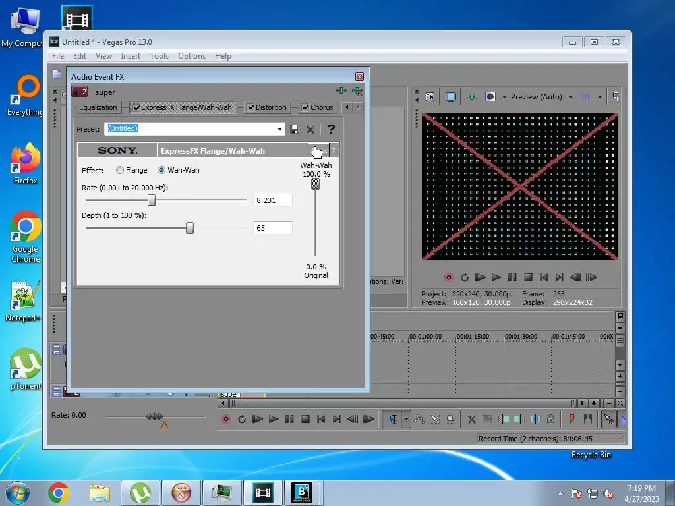The image size is (675, 506).
Task: Click the Firefox desktop shortcut
Action: (x=25, y=163)
